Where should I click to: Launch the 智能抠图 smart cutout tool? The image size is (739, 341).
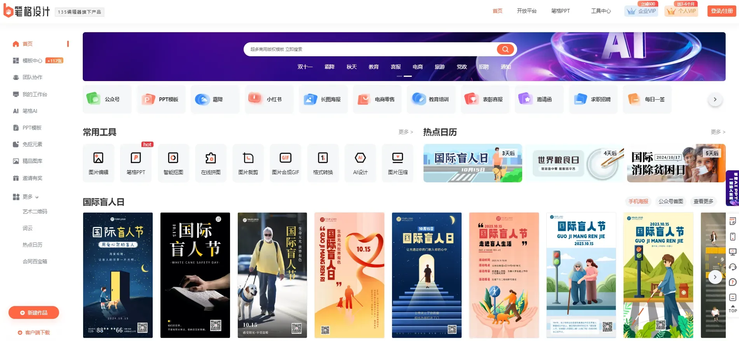pyautogui.click(x=173, y=163)
